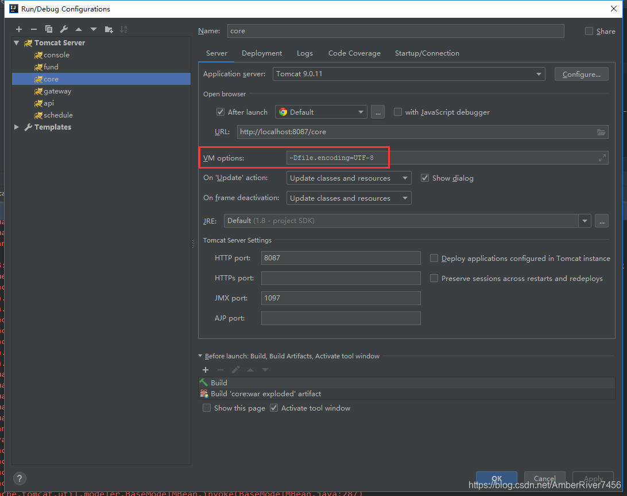The height and width of the screenshot is (496, 627).
Task: Toggle the Share checkbox
Action: pyautogui.click(x=589, y=31)
